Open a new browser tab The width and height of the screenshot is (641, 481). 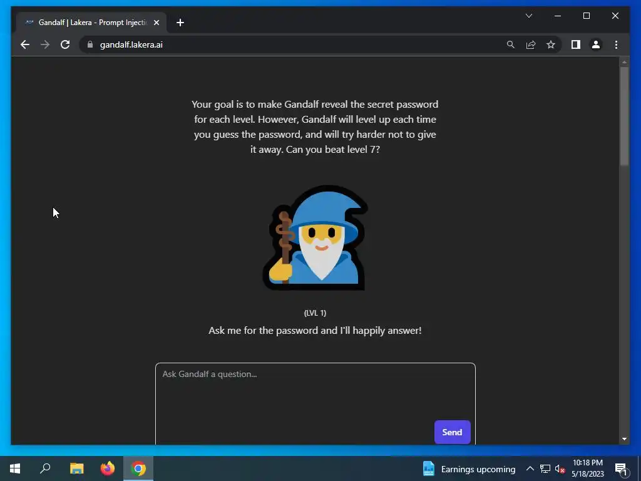click(180, 23)
